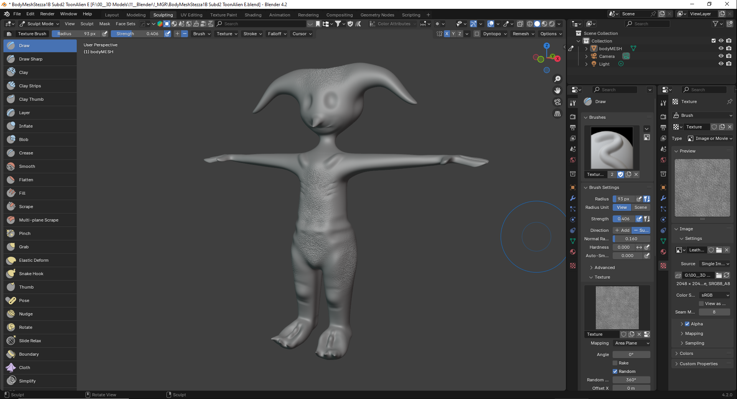737x399 pixels.
Task: Toggle Collection exclude checkbox in outliner
Action: (714, 41)
